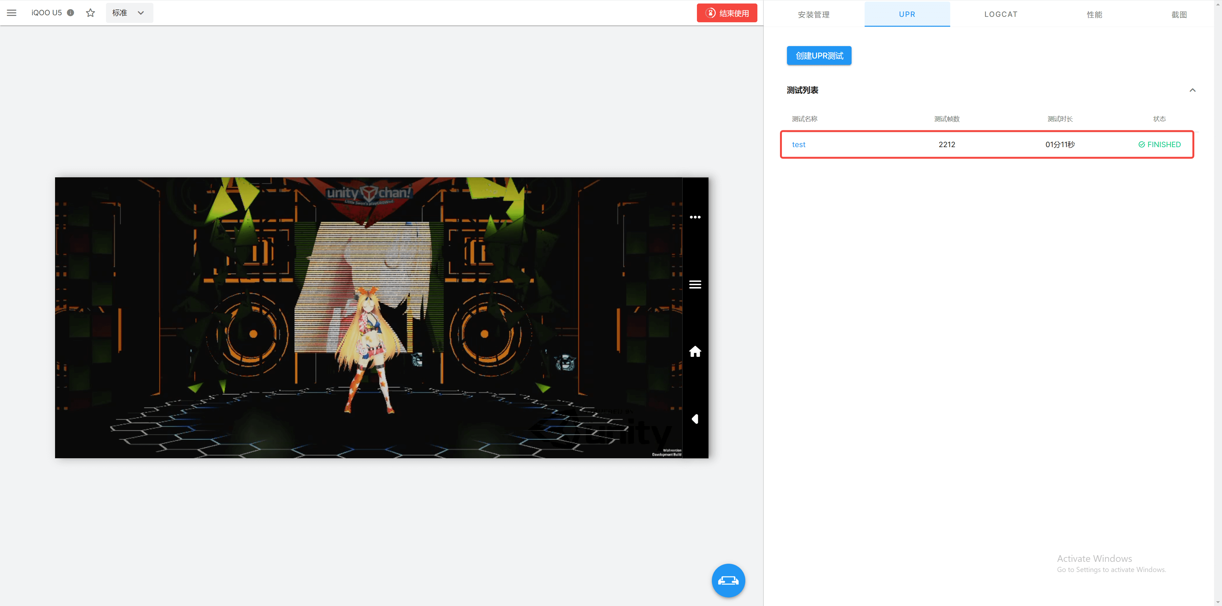Image resolution: width=1222 pixels, height=606 pixels.
Task: Click the device info icon beside iQOO U5
Action: (71, 13)
